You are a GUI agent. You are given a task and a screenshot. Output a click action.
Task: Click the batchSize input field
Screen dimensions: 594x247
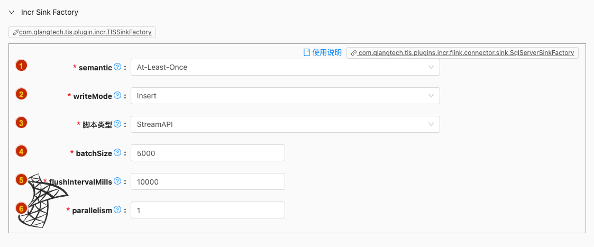(x=207, y=153)
